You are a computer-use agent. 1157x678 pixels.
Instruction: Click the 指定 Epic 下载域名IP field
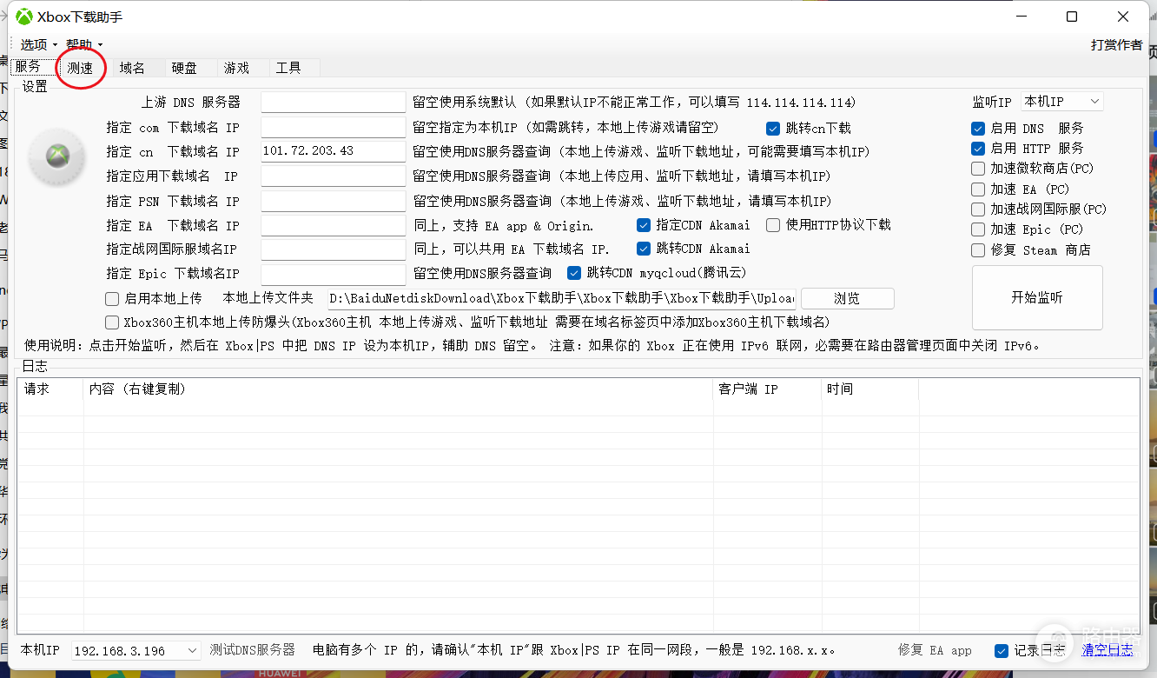(x=334, y=274)
